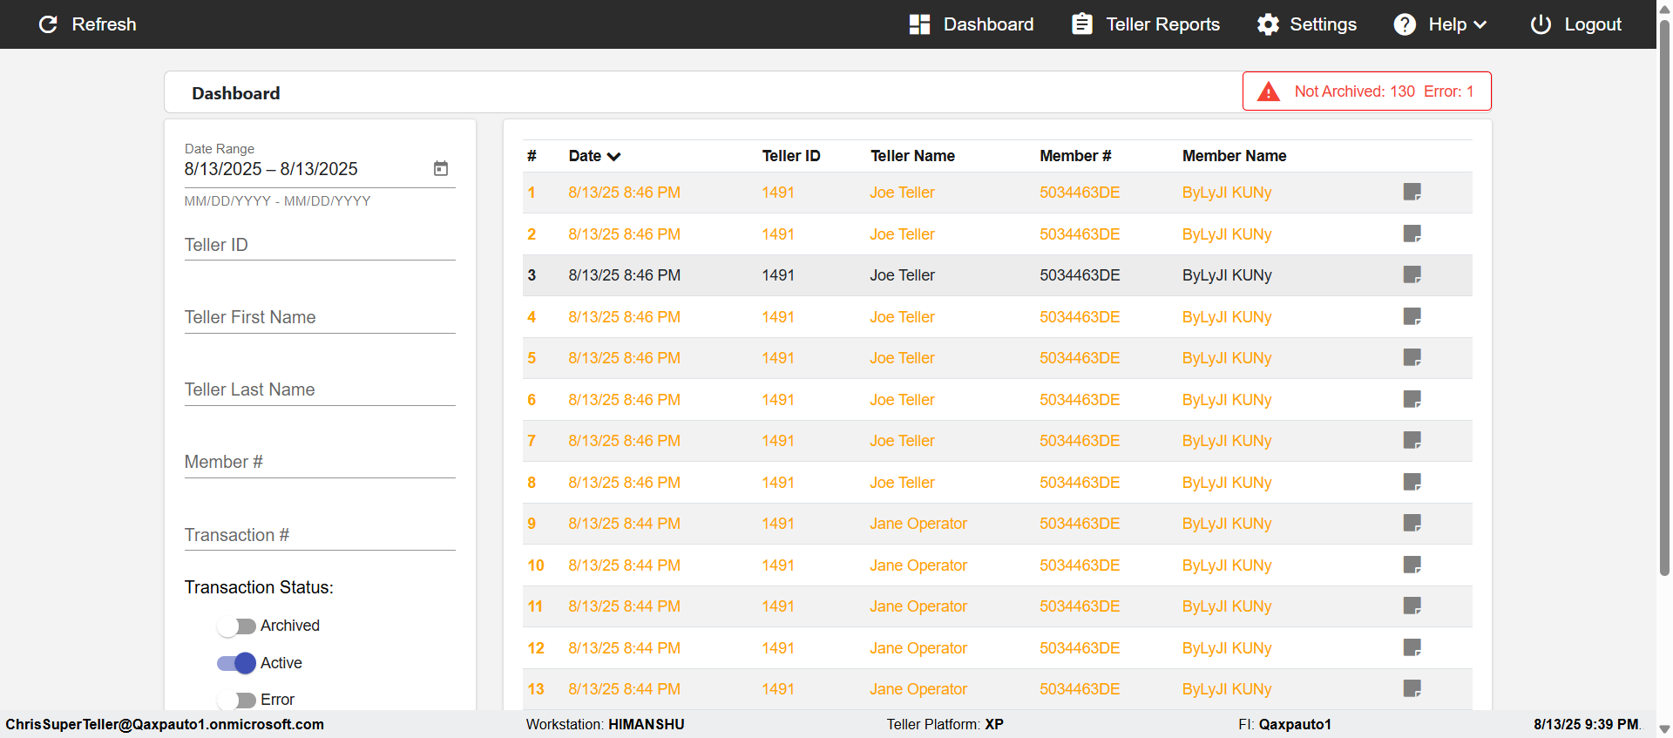This screenshot has height=738, width=1673.
Task: Click the Logout power icon
Action: tap(1541, 24)
